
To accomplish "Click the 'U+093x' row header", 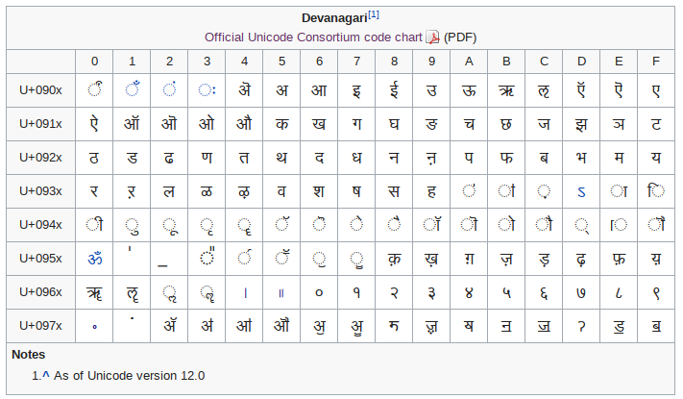I will click(40, 191).
